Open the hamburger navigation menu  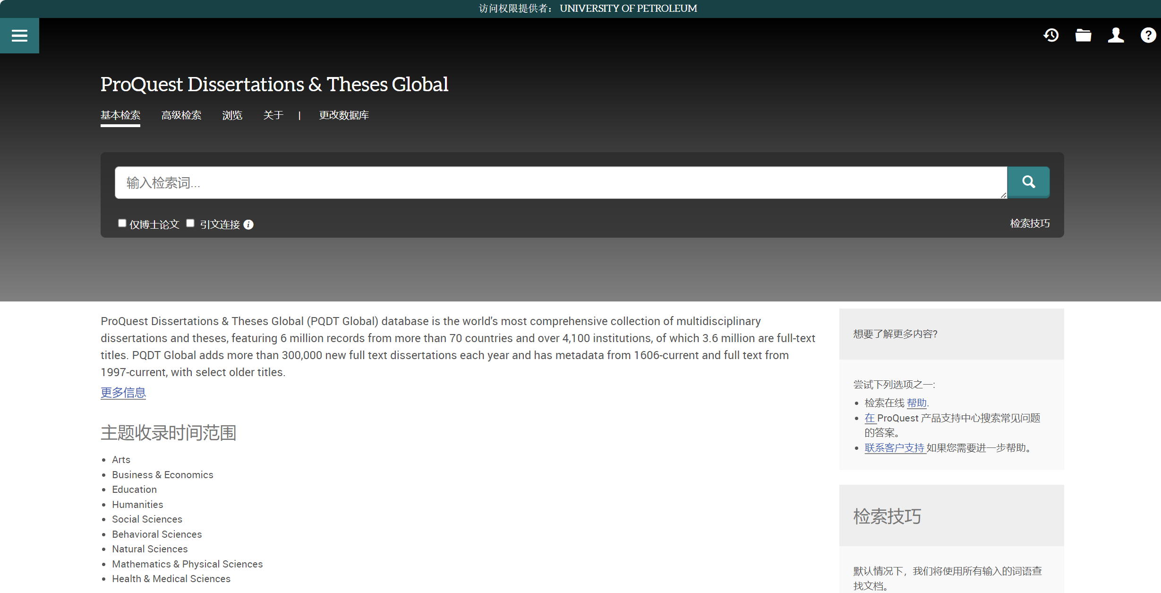coord(19,35)
